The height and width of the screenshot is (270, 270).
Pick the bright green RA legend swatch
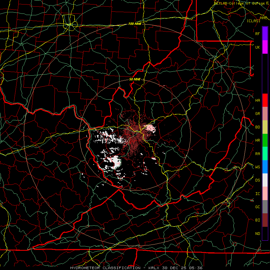(x=265, y=154)
